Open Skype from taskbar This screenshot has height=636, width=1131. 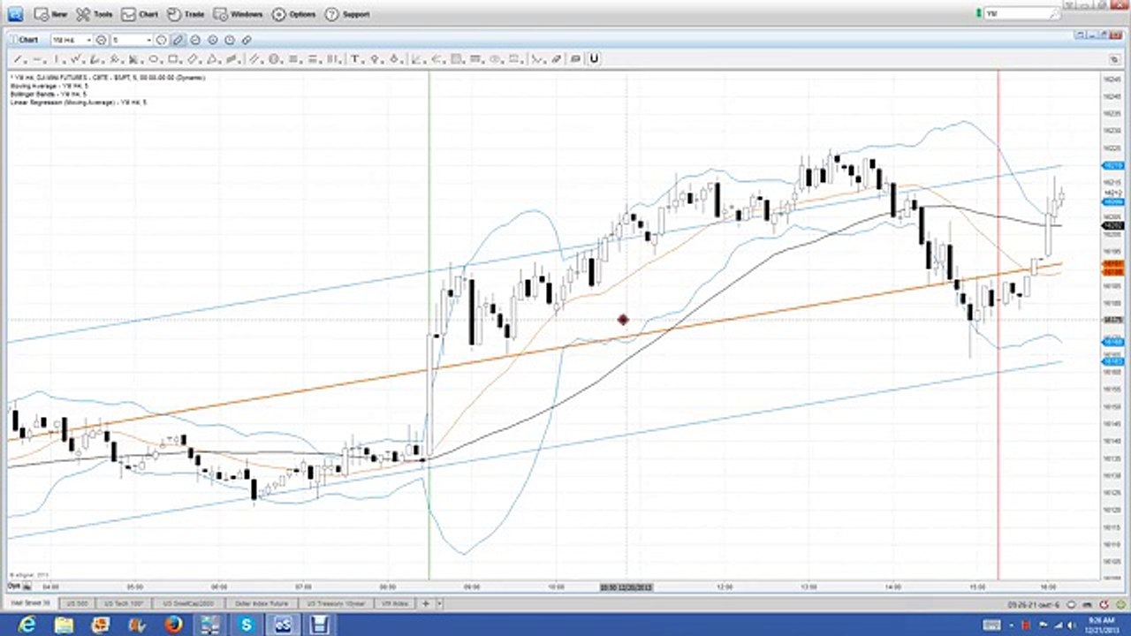coord(247,625)
